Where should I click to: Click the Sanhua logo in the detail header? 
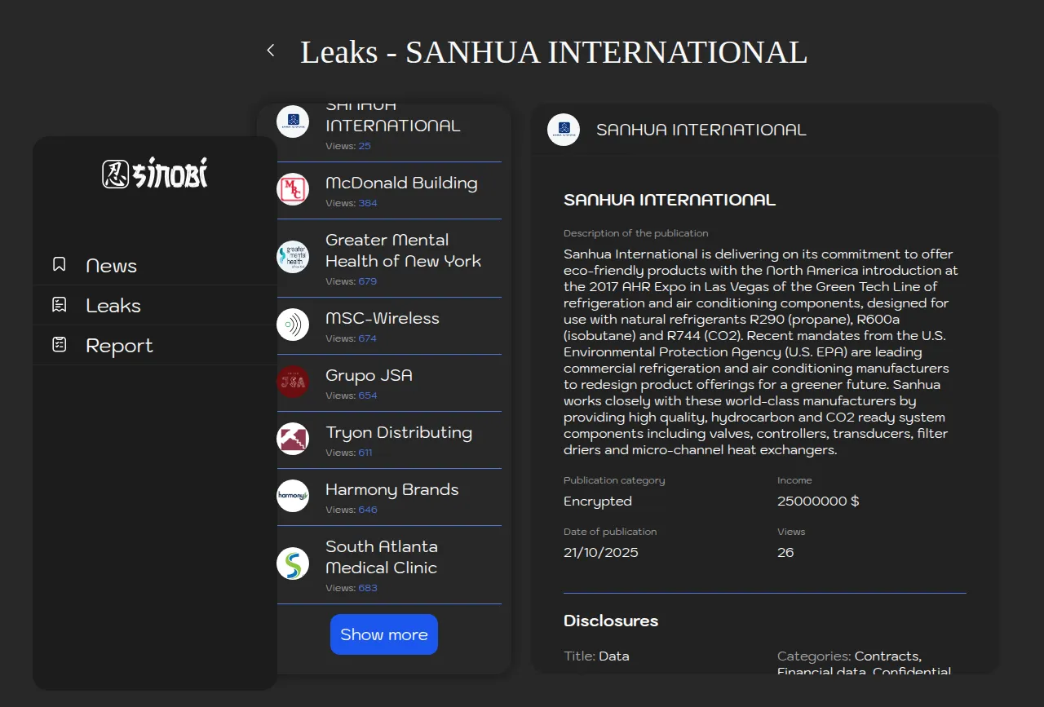pyautogui.click(x=564, y=130)
